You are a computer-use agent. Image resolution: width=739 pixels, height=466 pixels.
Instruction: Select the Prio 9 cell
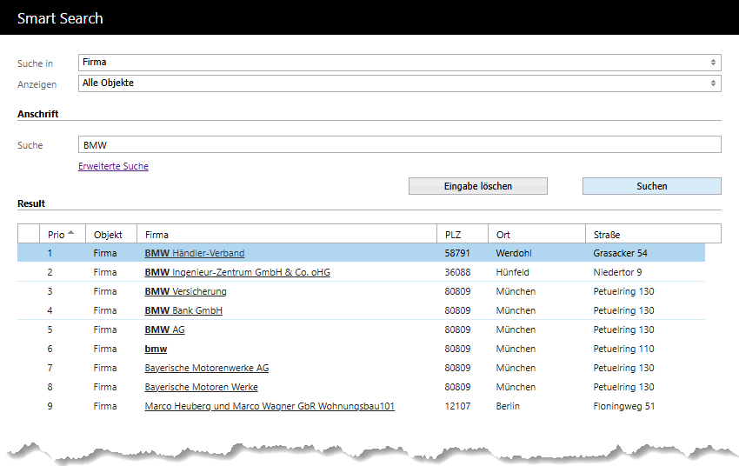(x=50, y=406)
